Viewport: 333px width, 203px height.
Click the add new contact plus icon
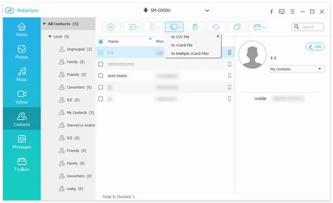coord(111,27)
